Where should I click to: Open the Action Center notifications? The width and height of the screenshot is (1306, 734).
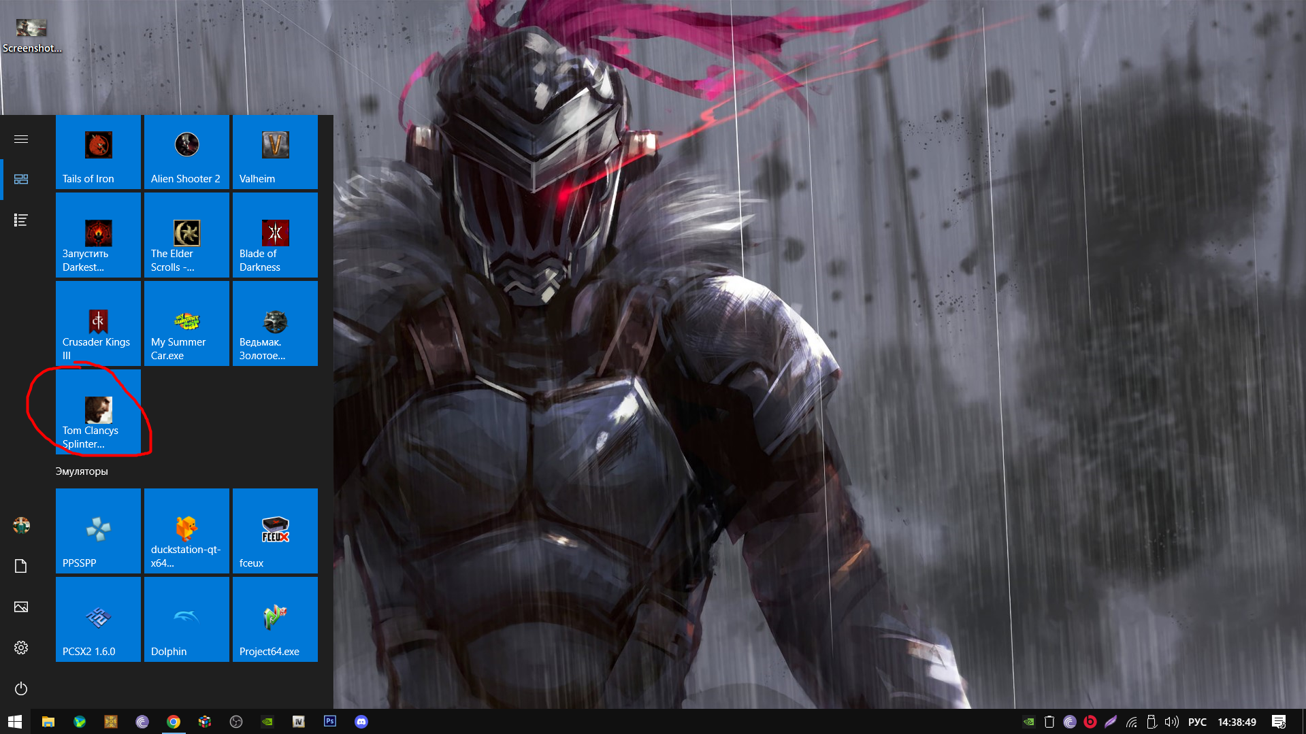1279,722
